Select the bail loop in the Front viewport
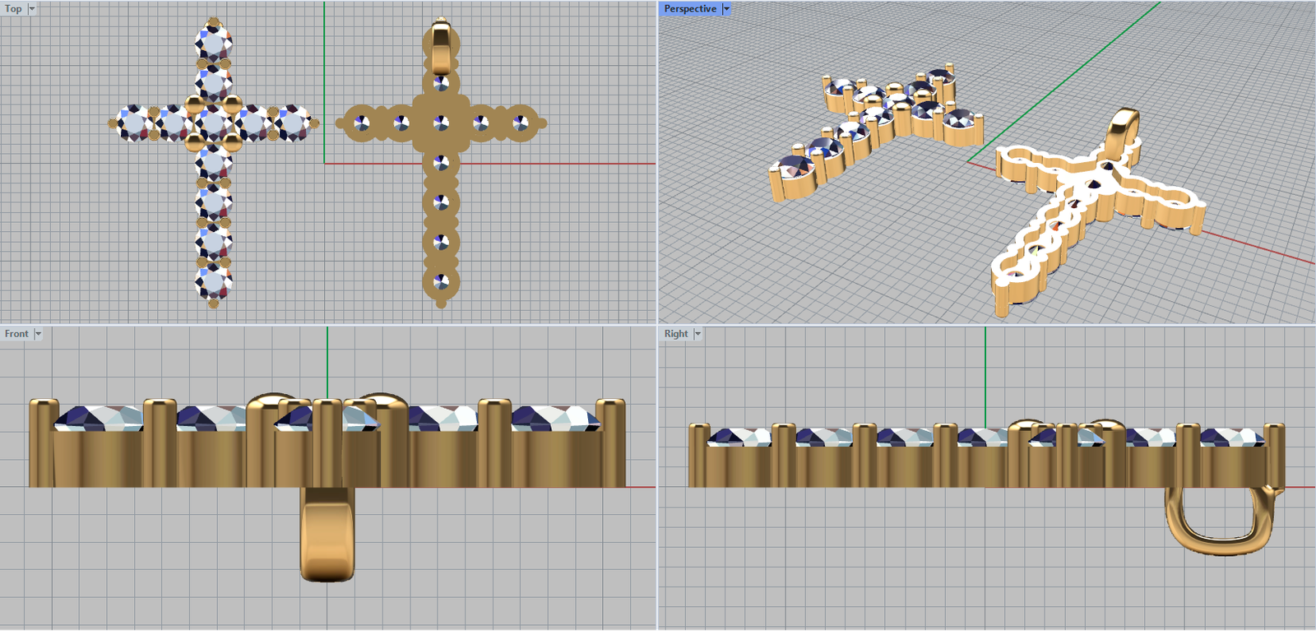This screenshot has height=635, width=1316. pyautogui.click(x=327, y=535)
